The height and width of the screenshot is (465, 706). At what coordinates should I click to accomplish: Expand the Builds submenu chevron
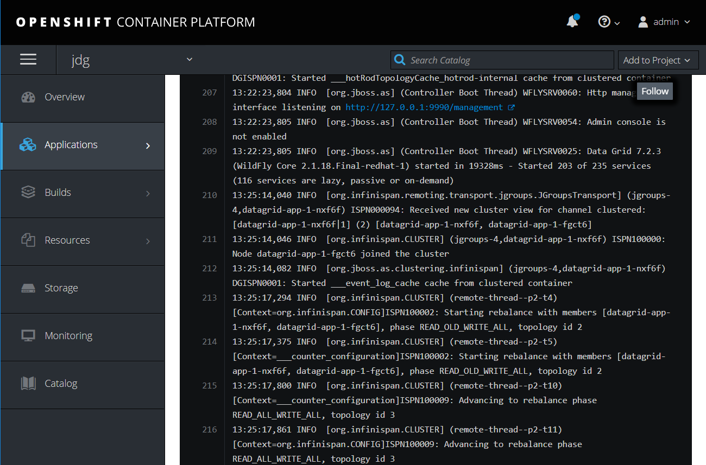[148, 193]
